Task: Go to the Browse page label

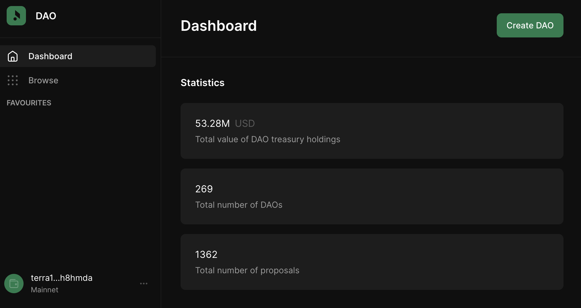Action: 43,80
